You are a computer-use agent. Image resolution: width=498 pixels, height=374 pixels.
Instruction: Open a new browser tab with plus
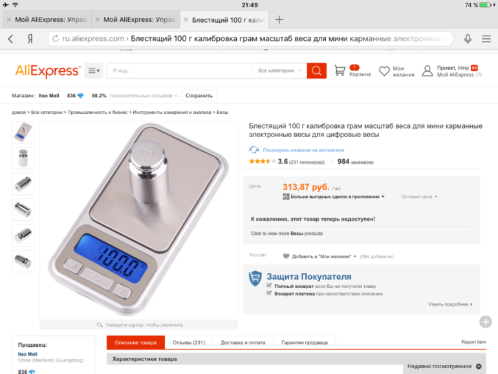point(279,19)
